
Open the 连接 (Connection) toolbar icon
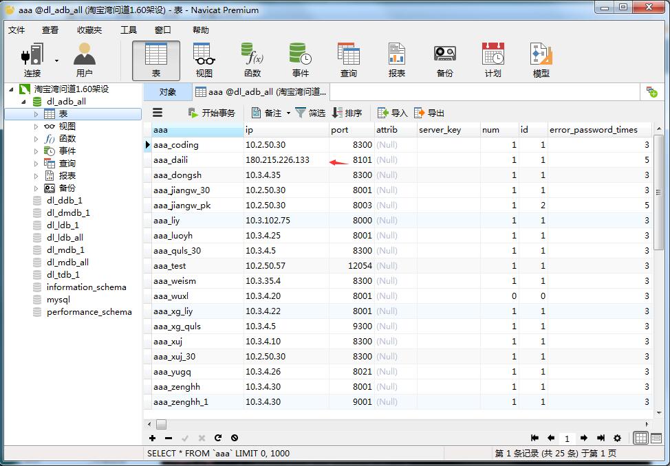pos(32,60)
